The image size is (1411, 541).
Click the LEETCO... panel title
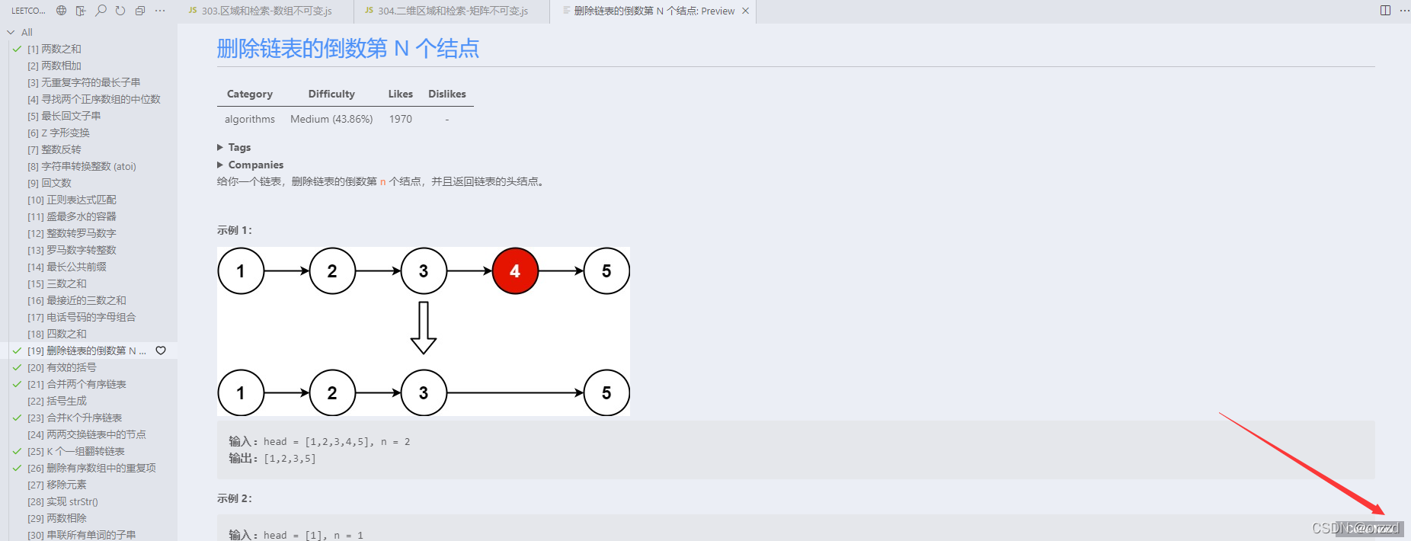point(28,11)
